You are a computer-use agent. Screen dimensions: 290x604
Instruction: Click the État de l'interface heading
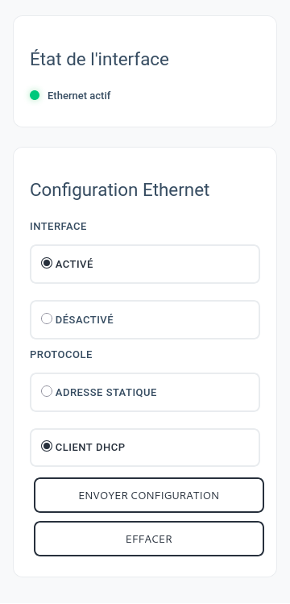pos(99,60)
